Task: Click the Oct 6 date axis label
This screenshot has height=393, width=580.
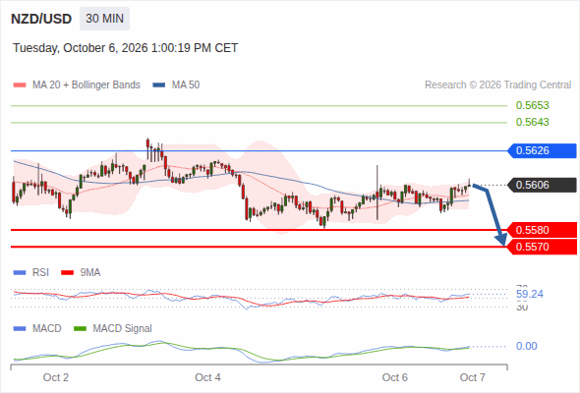Action: tap(394, 377)
